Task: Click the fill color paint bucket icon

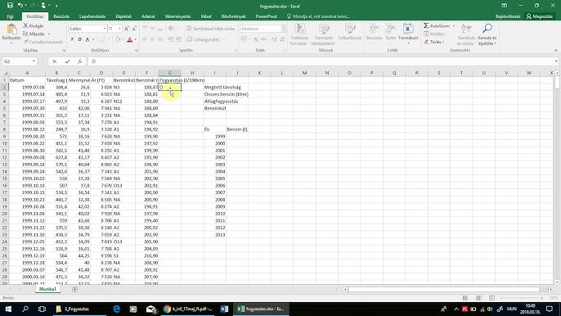Action: tap(118, 39)
